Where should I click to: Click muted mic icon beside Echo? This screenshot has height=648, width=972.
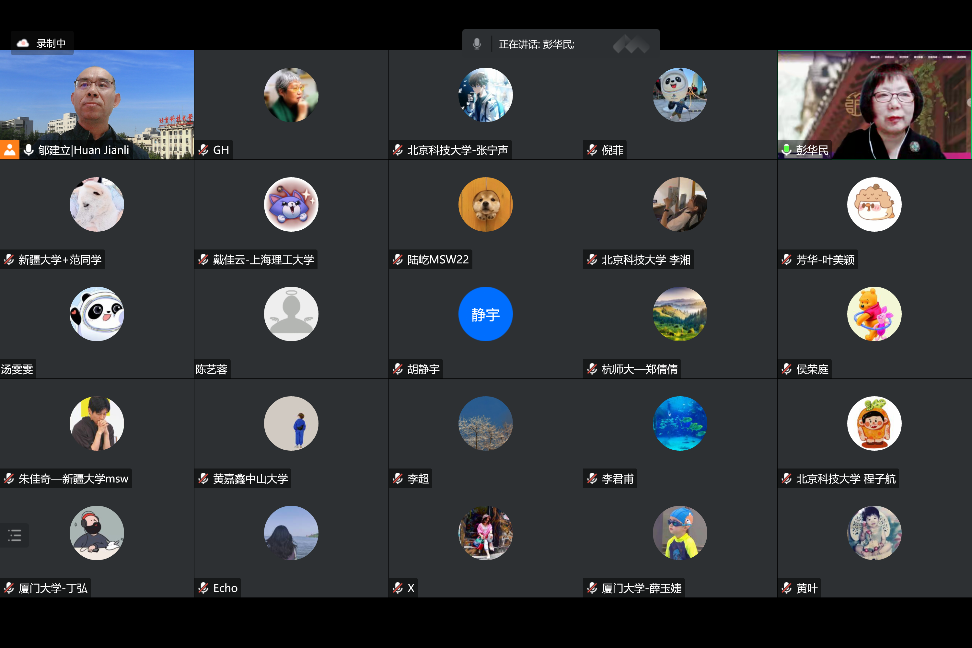coord(203,588)
